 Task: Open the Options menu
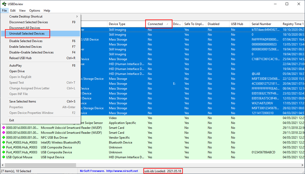coord(35,11)
